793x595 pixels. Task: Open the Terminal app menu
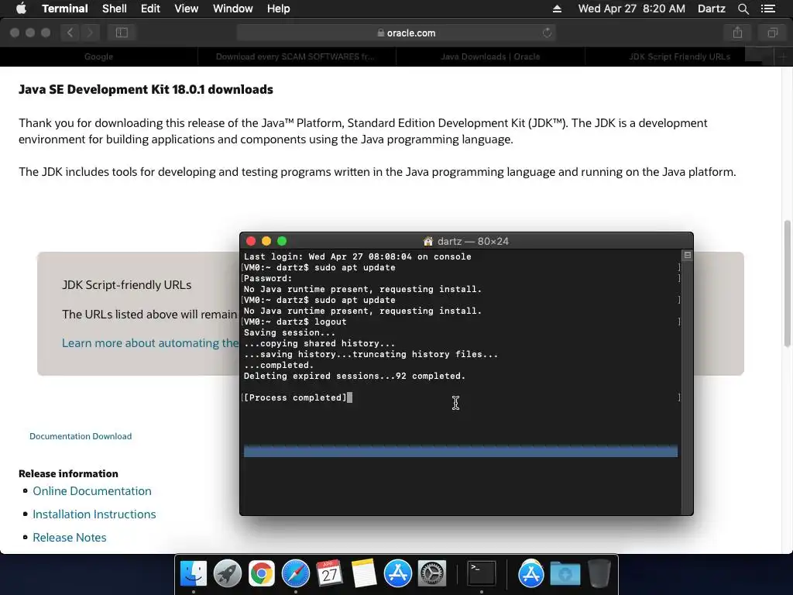65,9
